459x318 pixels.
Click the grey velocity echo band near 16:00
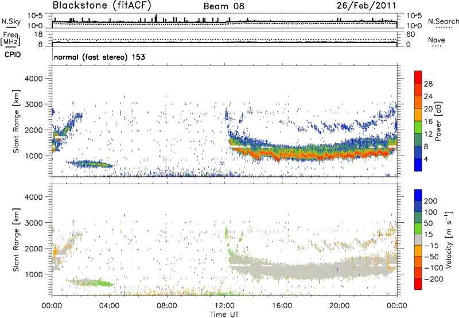(282, 271)
